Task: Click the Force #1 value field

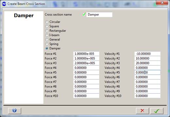Action: [x=86, y=54]
